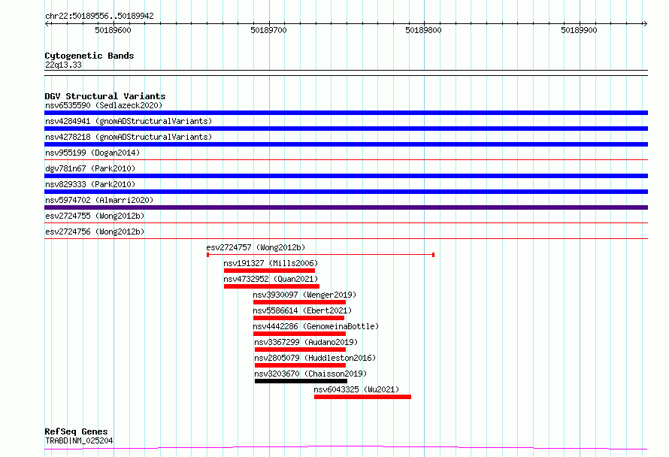Click the purple bar of nsv5974702

click(346, 207)
